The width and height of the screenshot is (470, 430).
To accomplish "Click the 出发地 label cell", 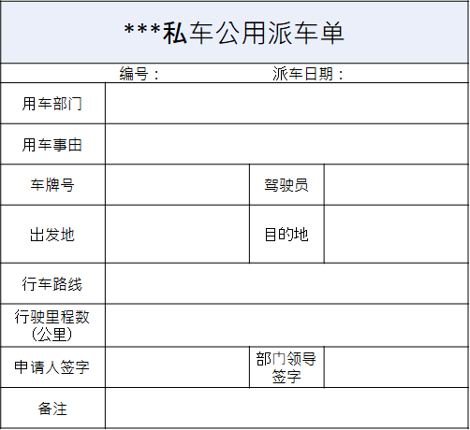I will (52, 235).
